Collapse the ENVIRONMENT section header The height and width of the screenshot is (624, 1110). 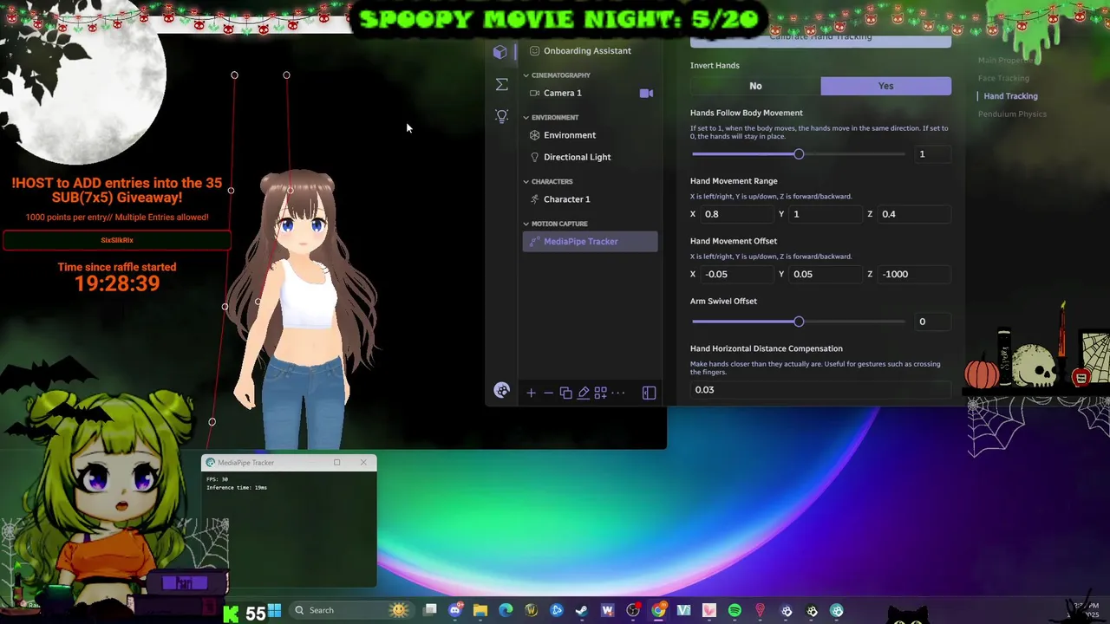(555, 117)
